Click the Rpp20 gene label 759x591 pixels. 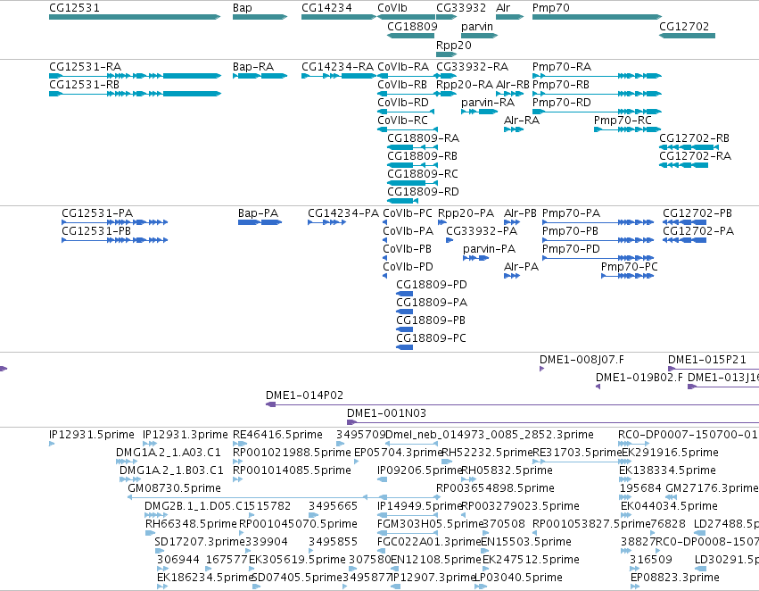[x=454, y=45]
